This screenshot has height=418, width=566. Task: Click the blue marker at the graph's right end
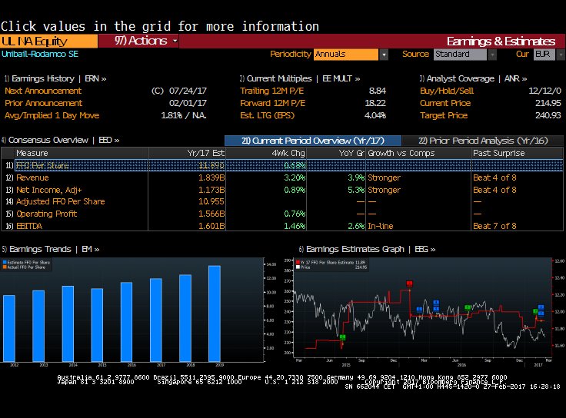[541, 307]
